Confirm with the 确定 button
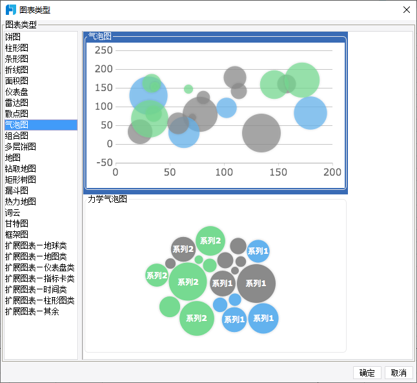The height and width of the screenshot is (383, 417). click(x=367, y=373)
